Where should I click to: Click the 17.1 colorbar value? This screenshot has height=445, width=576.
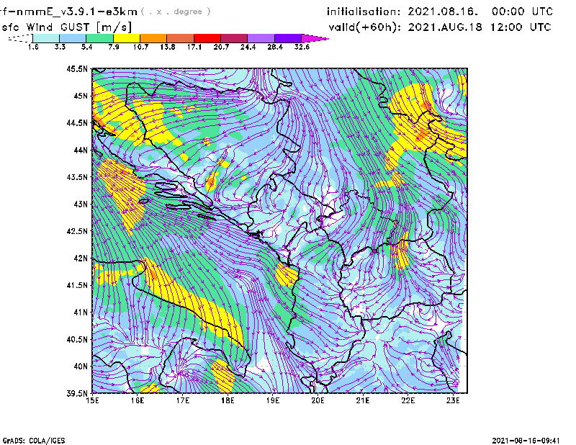click(194, 47)
